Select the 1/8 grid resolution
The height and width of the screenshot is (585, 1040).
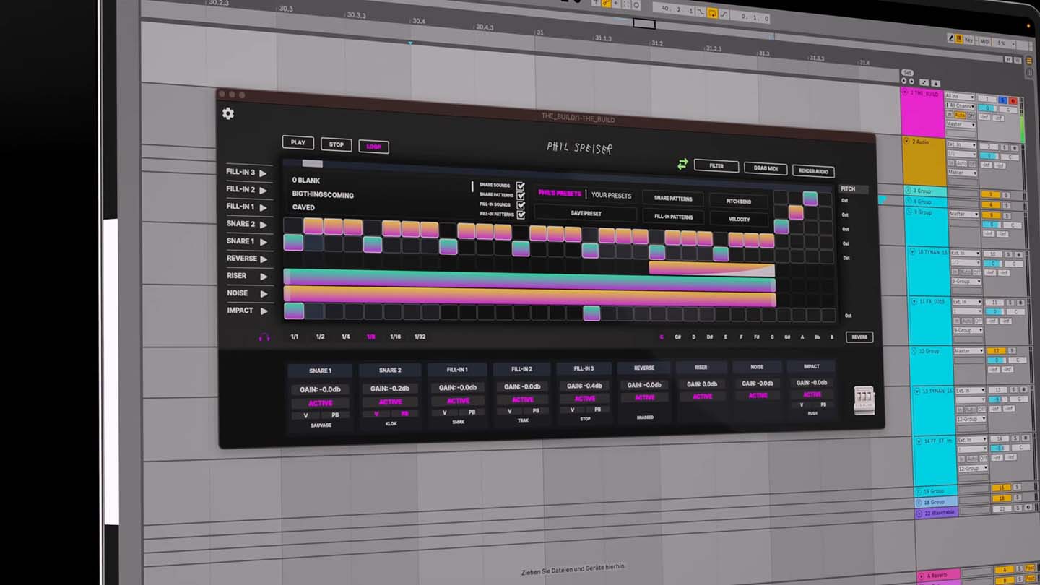[x=370, y=337]
